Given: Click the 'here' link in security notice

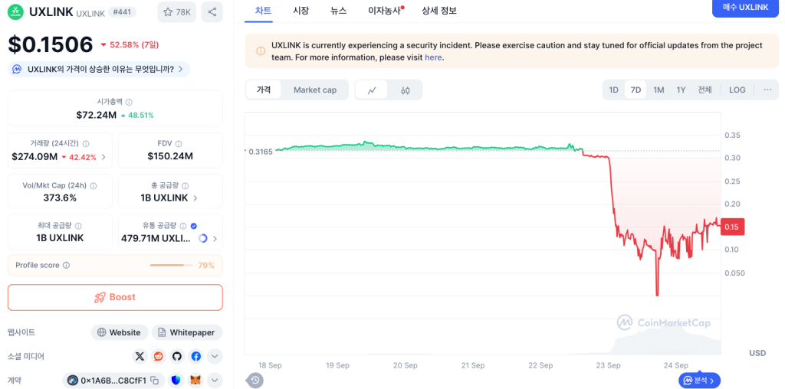Looking at the screenshot, I should pos(433,57).
